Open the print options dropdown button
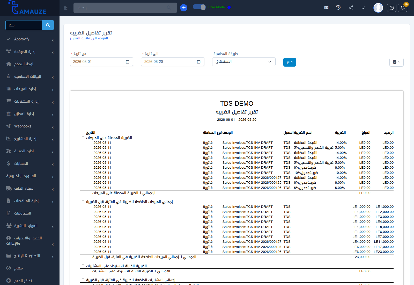 click(x=396, y=62)
